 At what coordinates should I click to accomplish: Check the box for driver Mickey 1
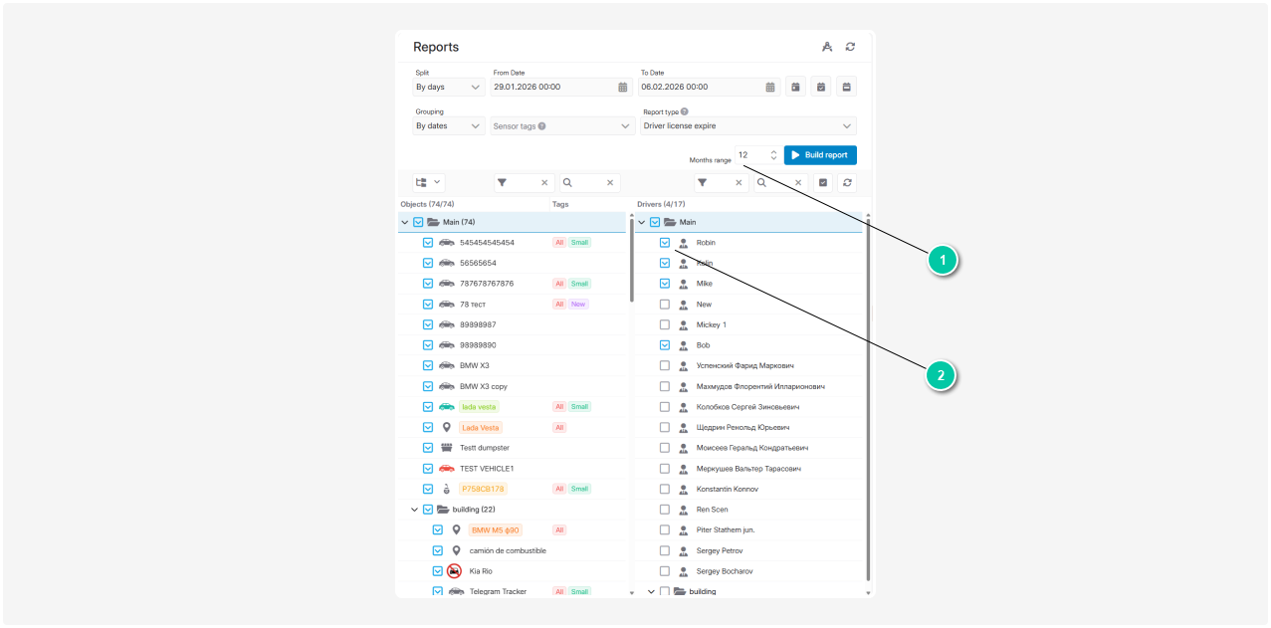(665, 324)
